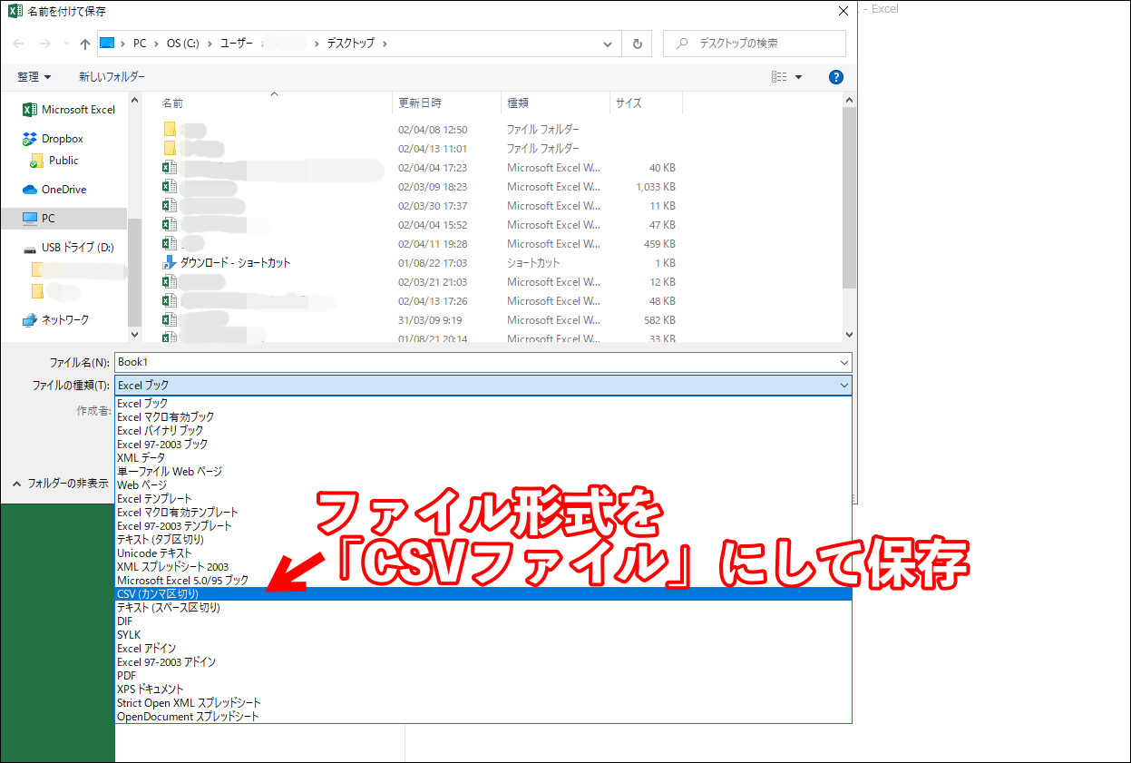Image resolution: width=1131 pixels, height=763 pixels.
Task: Choose Excel テンプレート file type
Action: [x=483, y=499]
